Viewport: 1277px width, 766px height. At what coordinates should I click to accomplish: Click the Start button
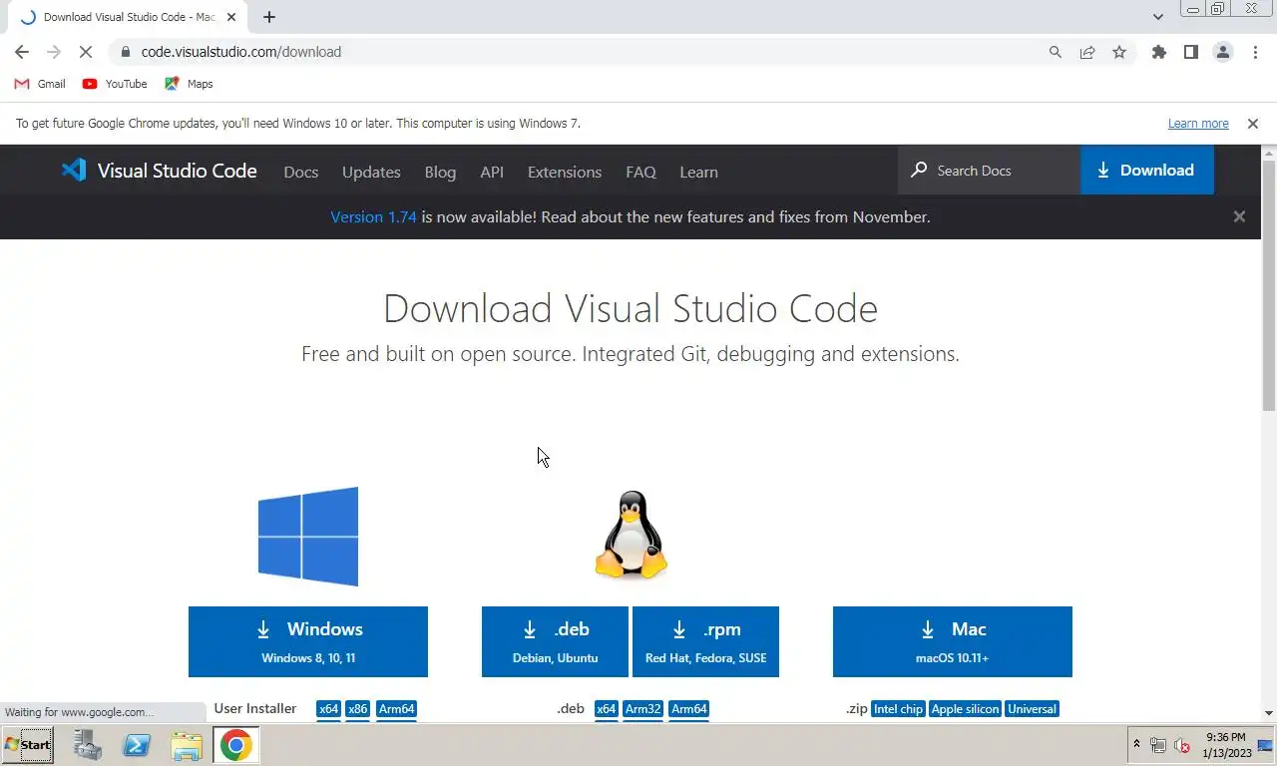[28, 745]
